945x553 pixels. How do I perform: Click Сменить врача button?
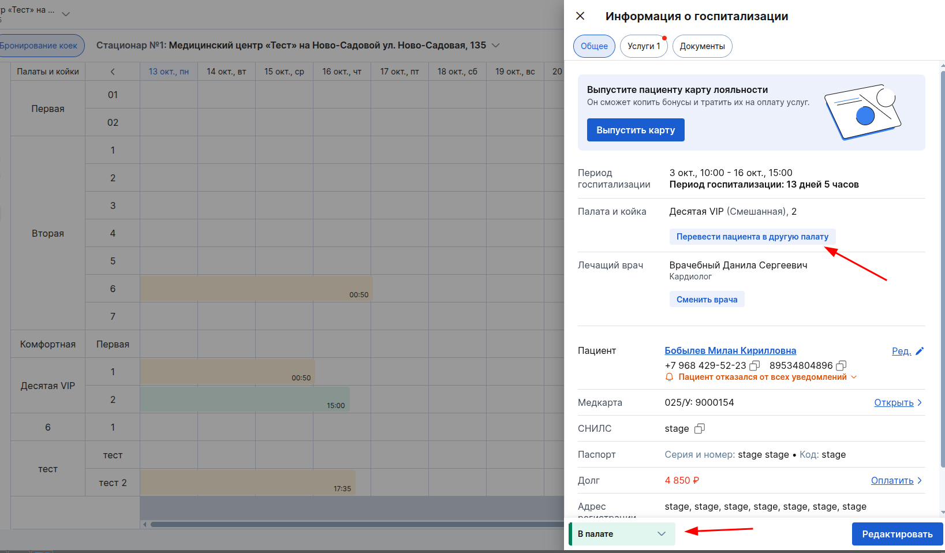click(x=707, y=300)
